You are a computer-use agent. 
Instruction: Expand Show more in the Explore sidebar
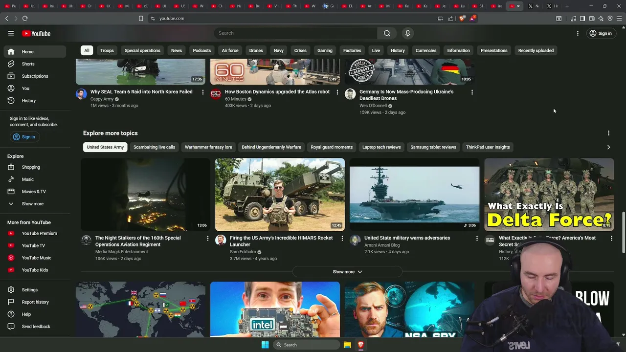point(35,204)
